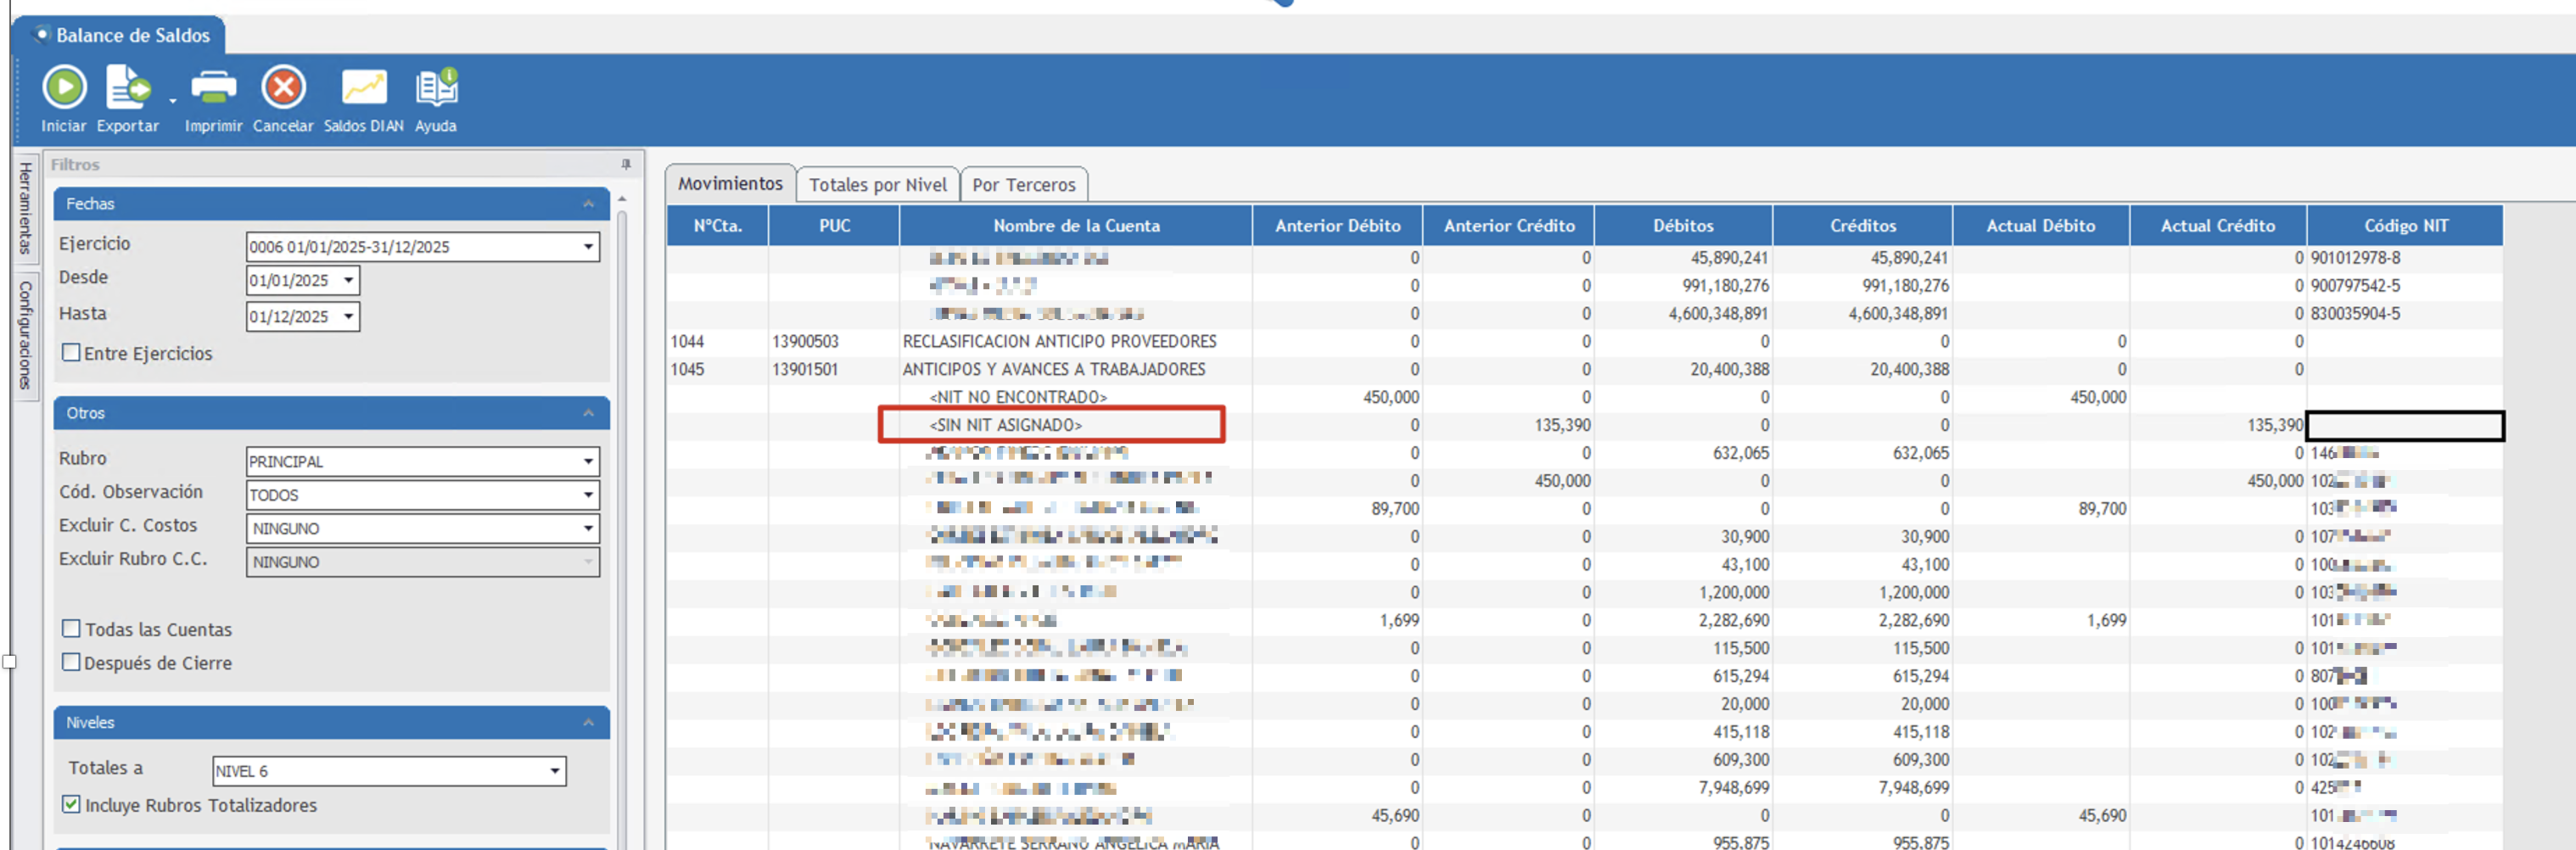This screenshot has height=850, width=2576.
Task: Click the Código NIT column header
Action: [2405, 226]
